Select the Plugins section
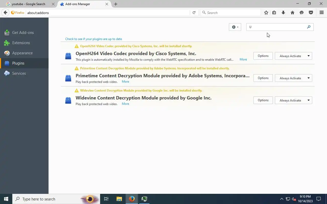The width and height of the screenshot is (327, 204). (24, 63)
